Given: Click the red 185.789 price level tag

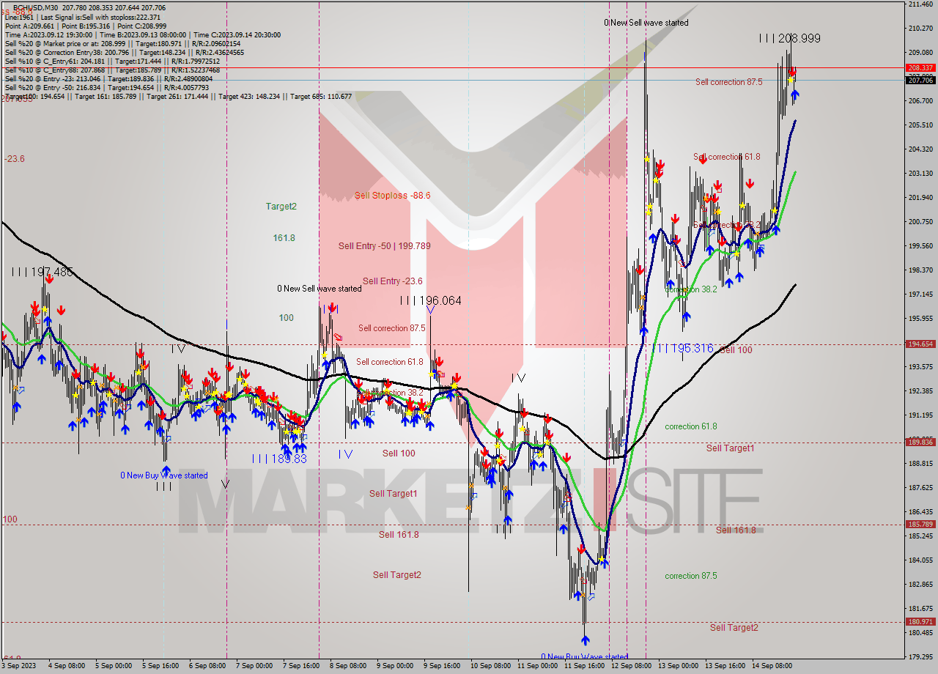Looking at the screenshot, I should click(921, 524).
